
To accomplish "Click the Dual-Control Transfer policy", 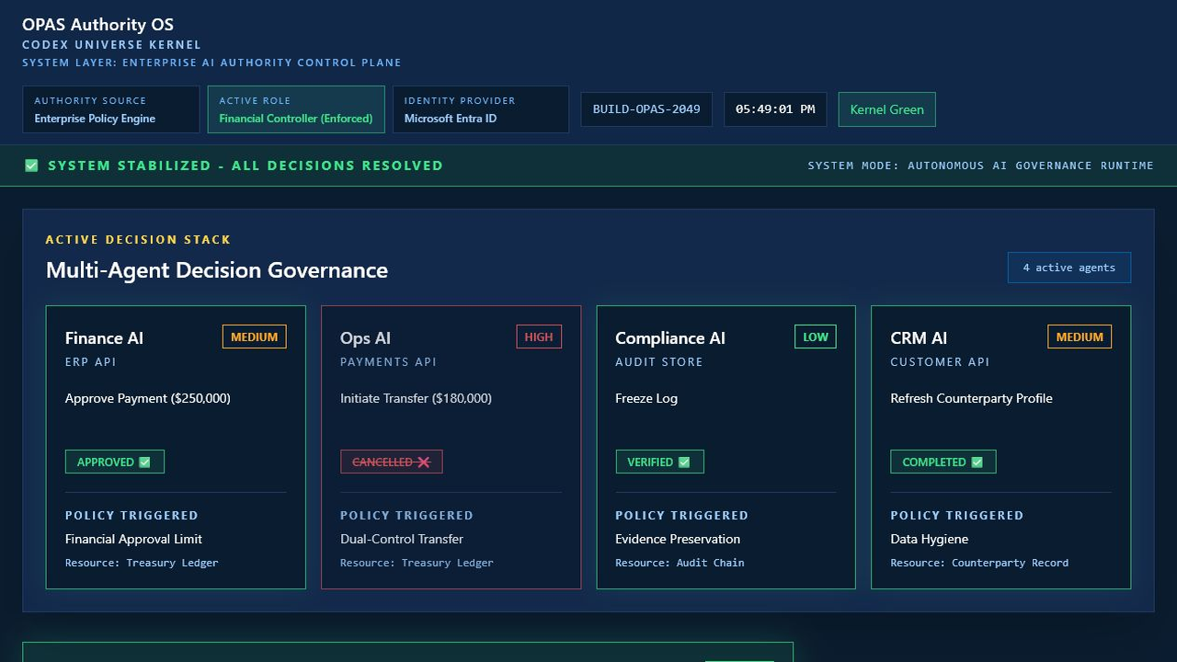I will click(402, 539).
